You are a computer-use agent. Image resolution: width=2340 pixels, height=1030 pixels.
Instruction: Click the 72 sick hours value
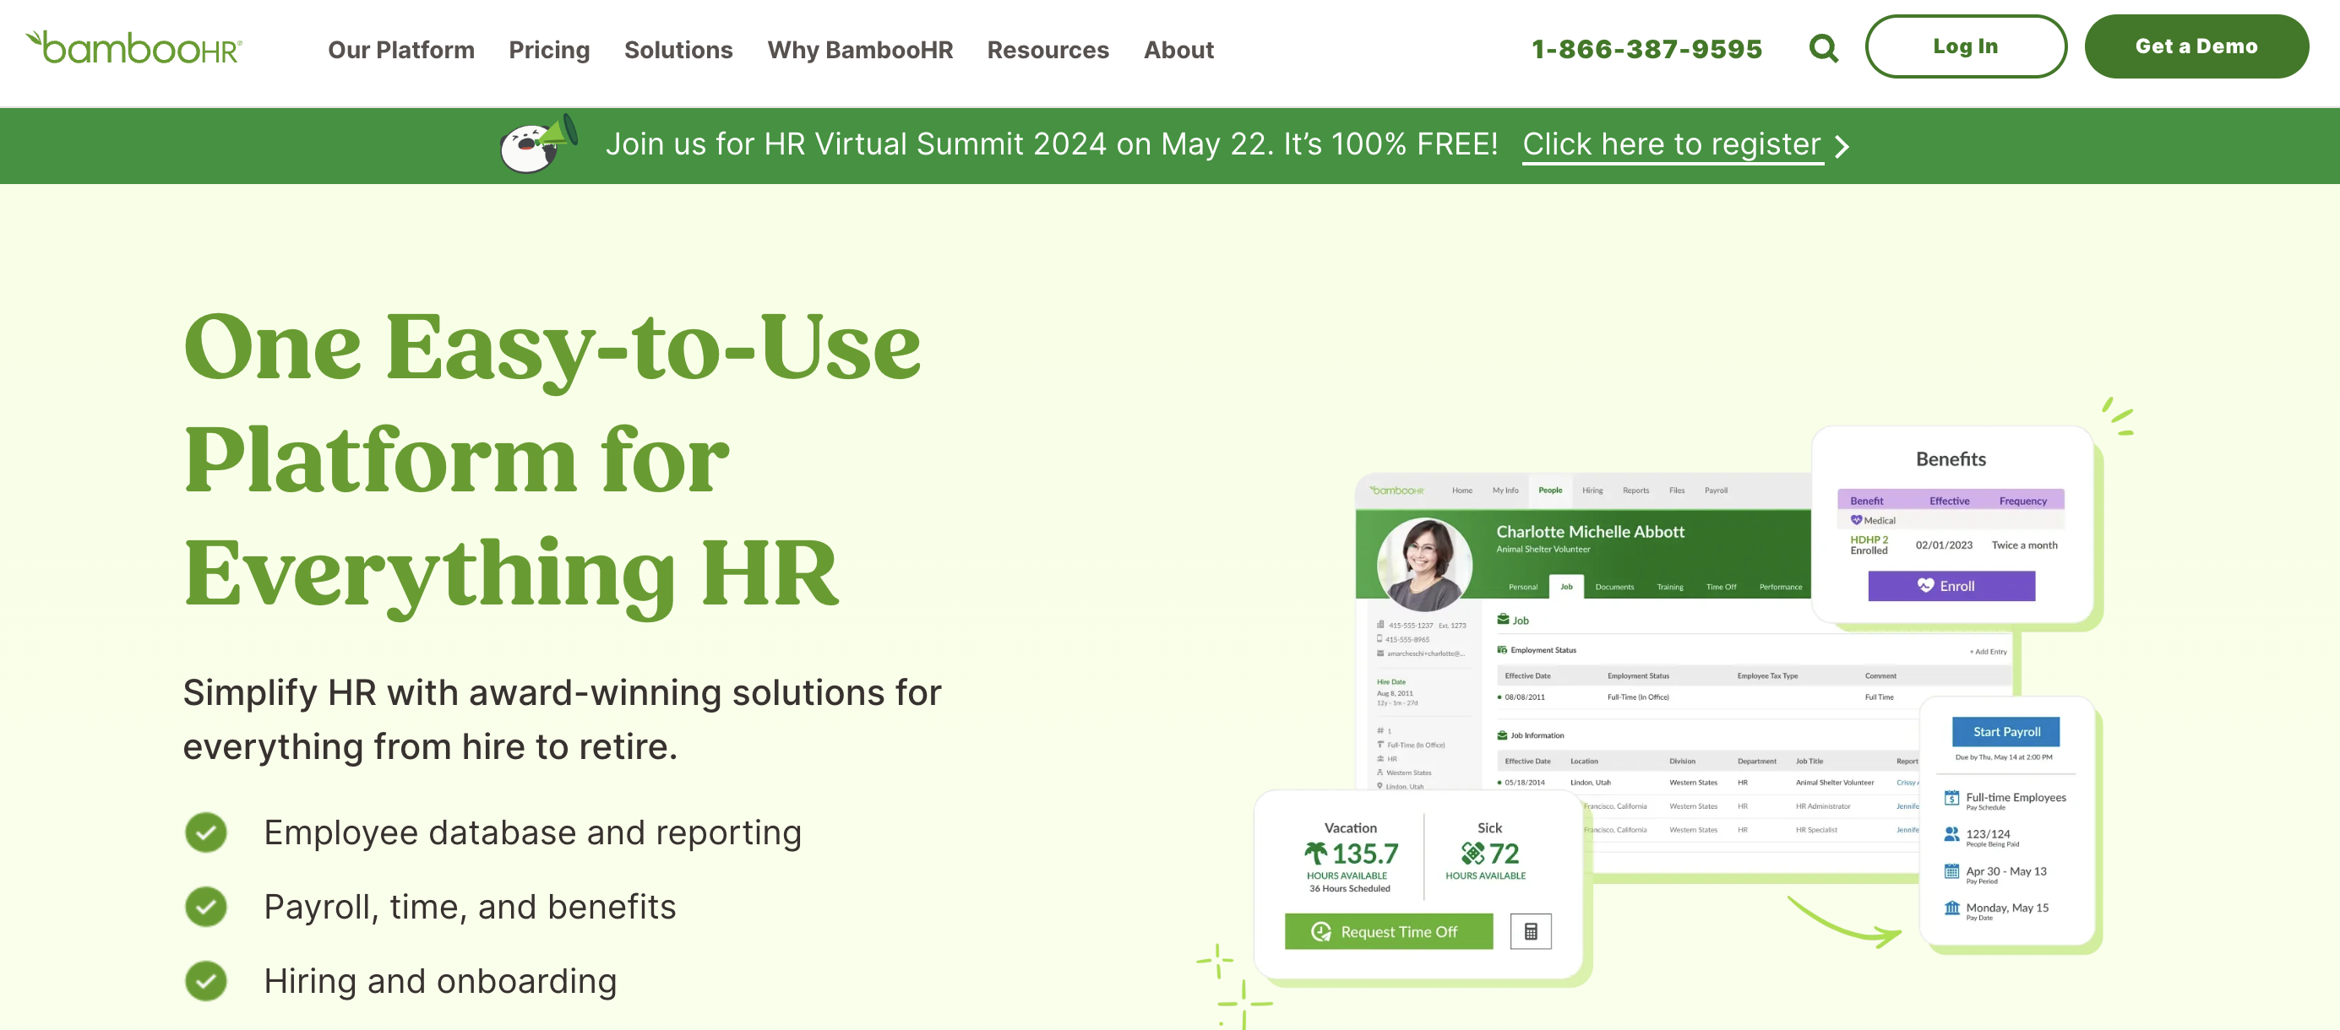click(1504, 853)
